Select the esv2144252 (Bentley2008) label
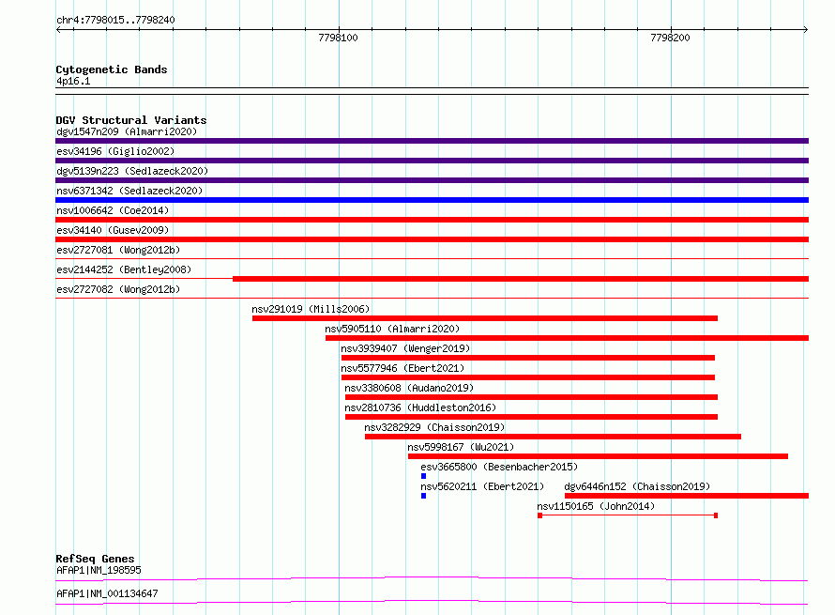 click(124, 269)
